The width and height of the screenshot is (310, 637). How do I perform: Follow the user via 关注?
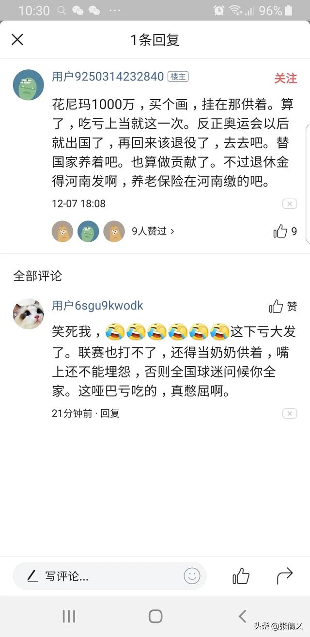pos(286,78)
